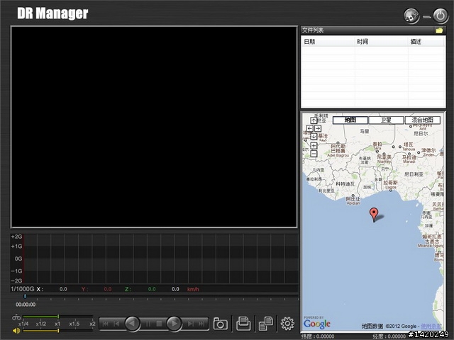Set playback speed at the x1/2 mark
Image resolution: width=454 pixels, height=340 pixels.
(41, 324)
